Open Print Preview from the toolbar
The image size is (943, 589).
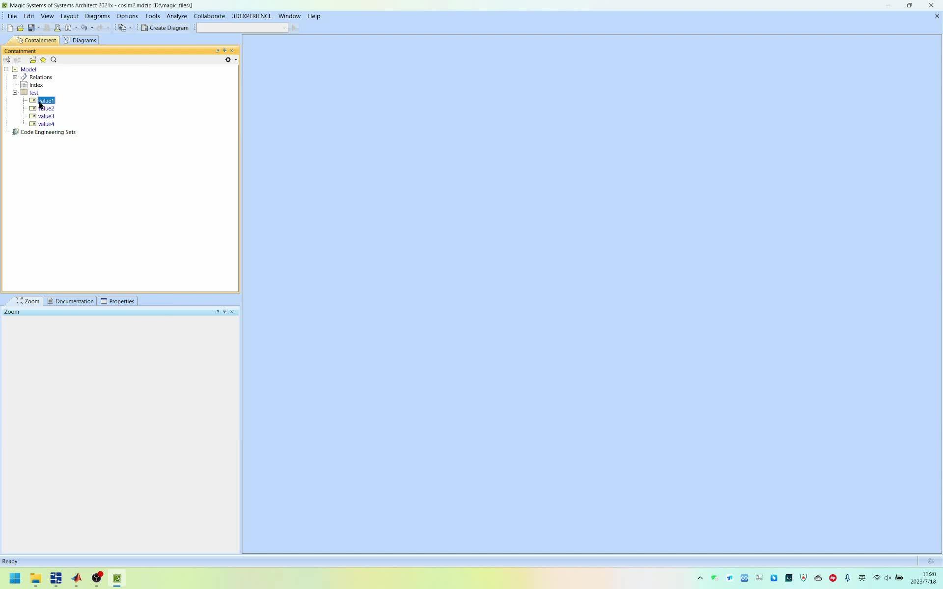(57, 28)
